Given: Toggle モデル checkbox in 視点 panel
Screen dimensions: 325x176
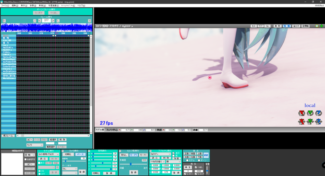Looking at the screenshot, I should point(187,160).
